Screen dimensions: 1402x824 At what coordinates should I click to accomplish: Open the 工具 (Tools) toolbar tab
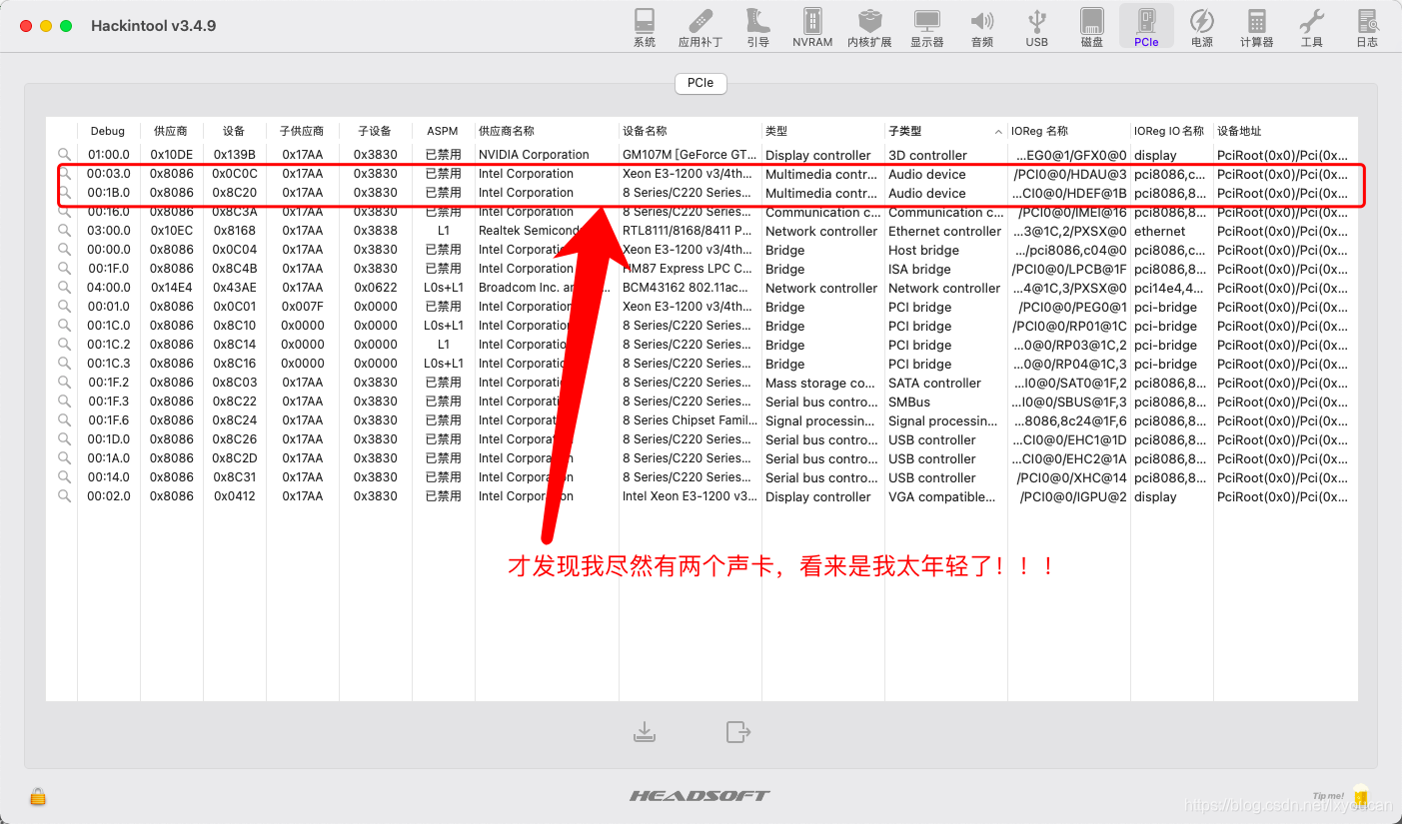pos(1312,28)
